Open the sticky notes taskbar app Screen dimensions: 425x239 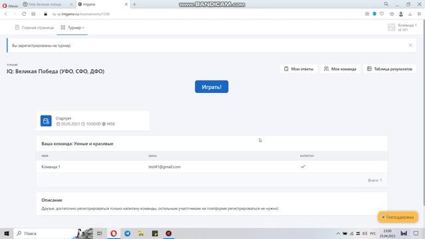tap(155, 233)
